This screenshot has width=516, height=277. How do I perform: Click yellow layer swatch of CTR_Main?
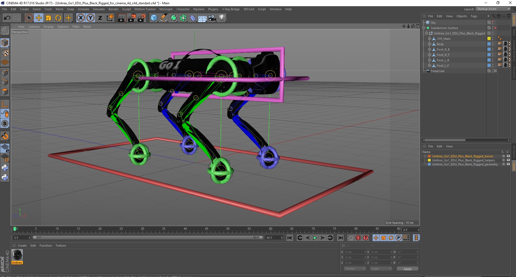(x=489, y=39)
